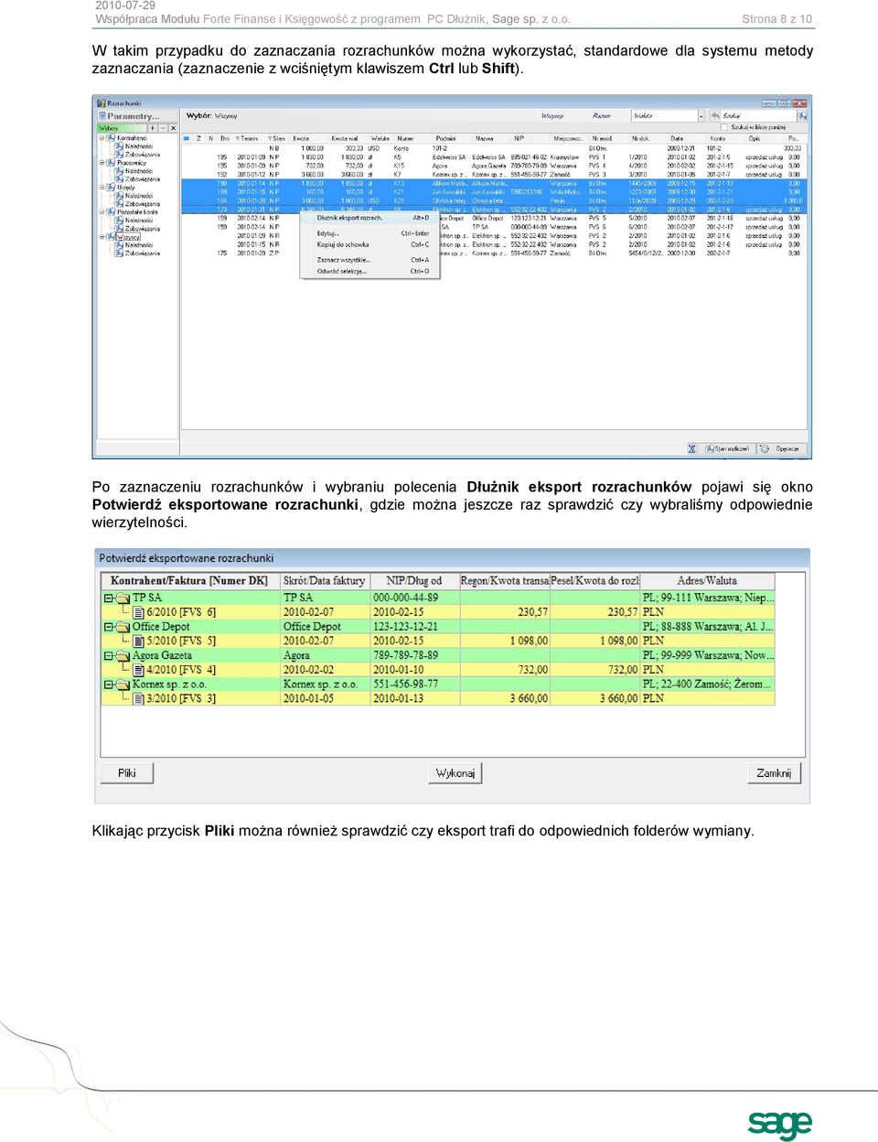
Task: Select Należności under Pracownicy
Action: 139,171
